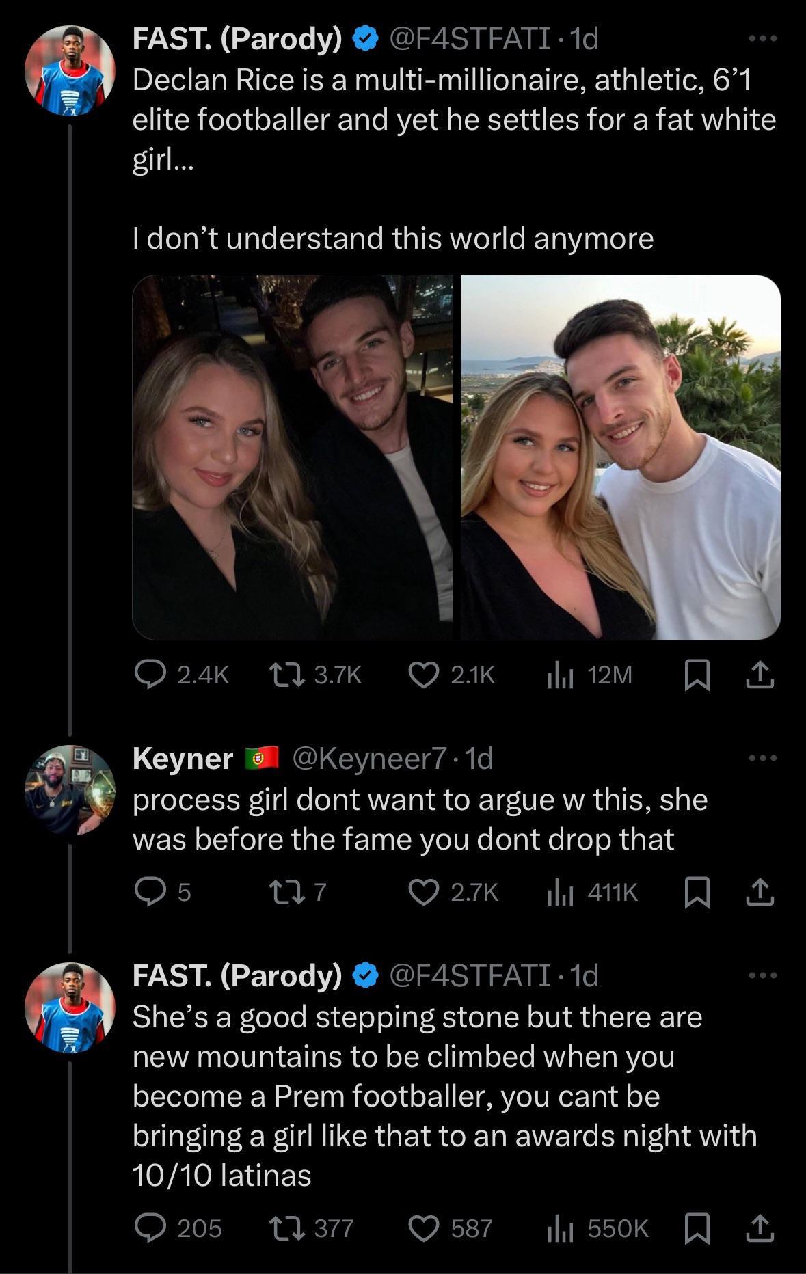This screenshot has width=806, height=1274.
Task: Share Keyner's reply
Action: point(758,891)
